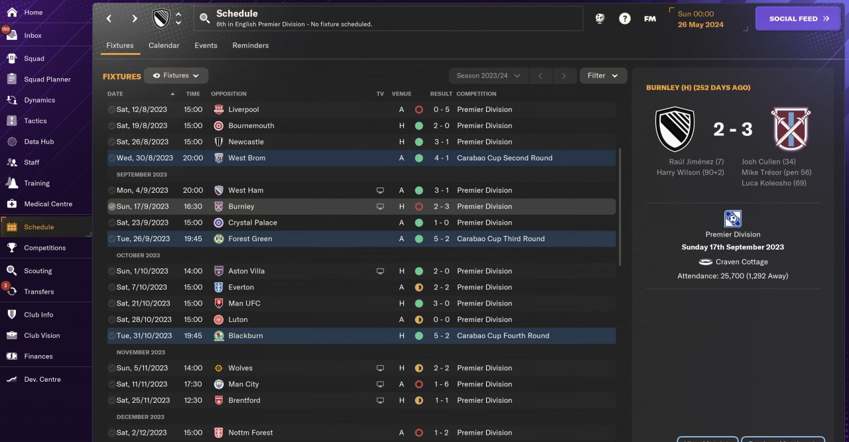Click the search magnifier icon

click(205, 19)
